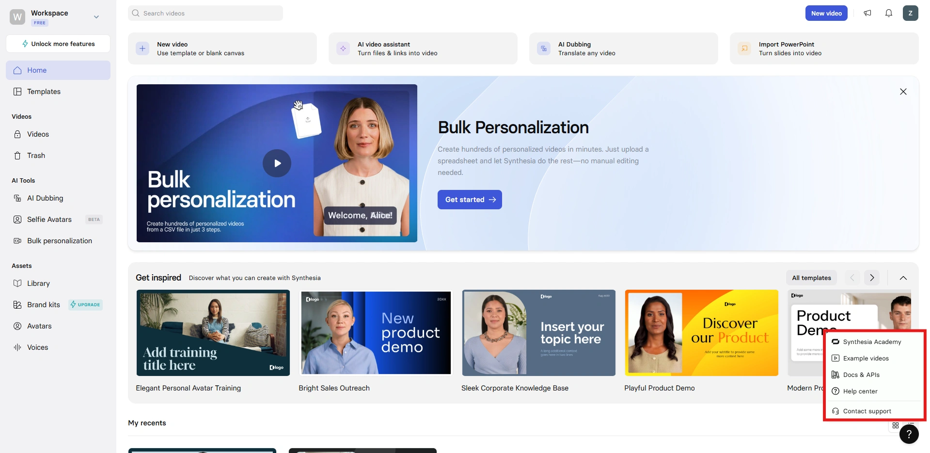Open the announcements megaphone icon
Screen dimensions: 930x453
tap(867, 13)
